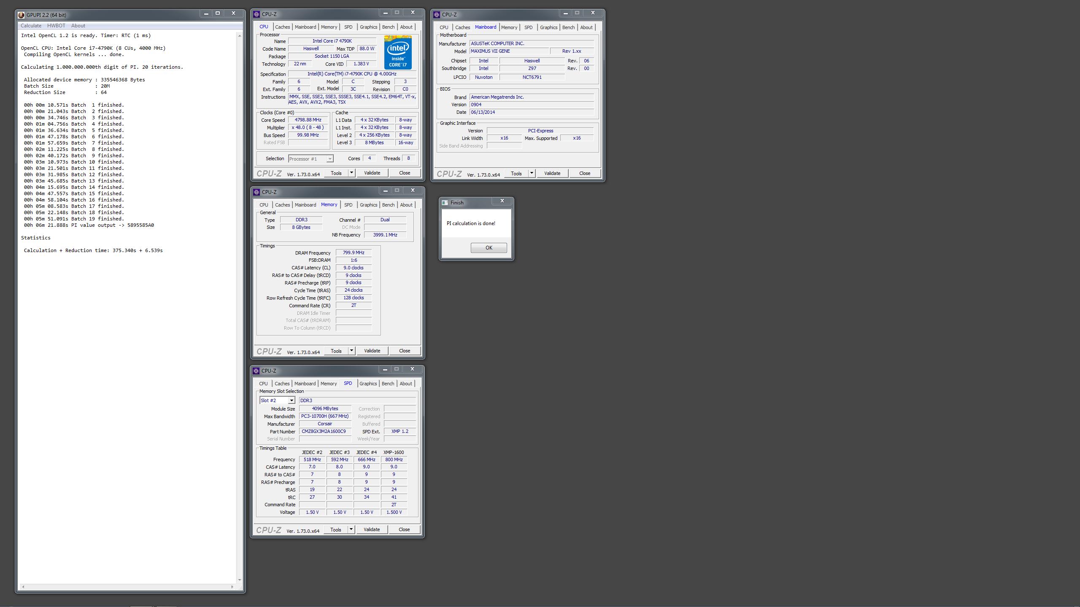Screen dimensions: 1080x607
Task: Click the Command Rate value 2T in Memory window
Action: click(354, 306)
